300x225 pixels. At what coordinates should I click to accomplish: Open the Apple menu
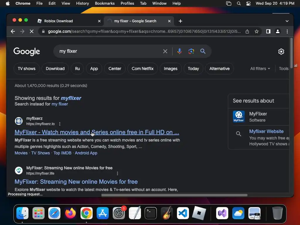tap(8, 4)
